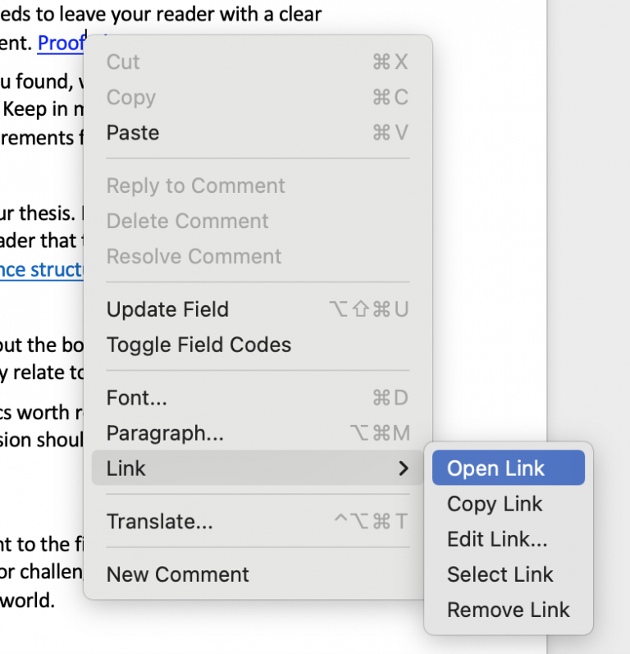Screen dimensions: 630x654
Task: Select Delete Comment menu entry
Action: pos(188,221)
